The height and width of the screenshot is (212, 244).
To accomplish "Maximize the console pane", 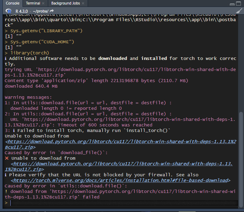I will point(238,3).
